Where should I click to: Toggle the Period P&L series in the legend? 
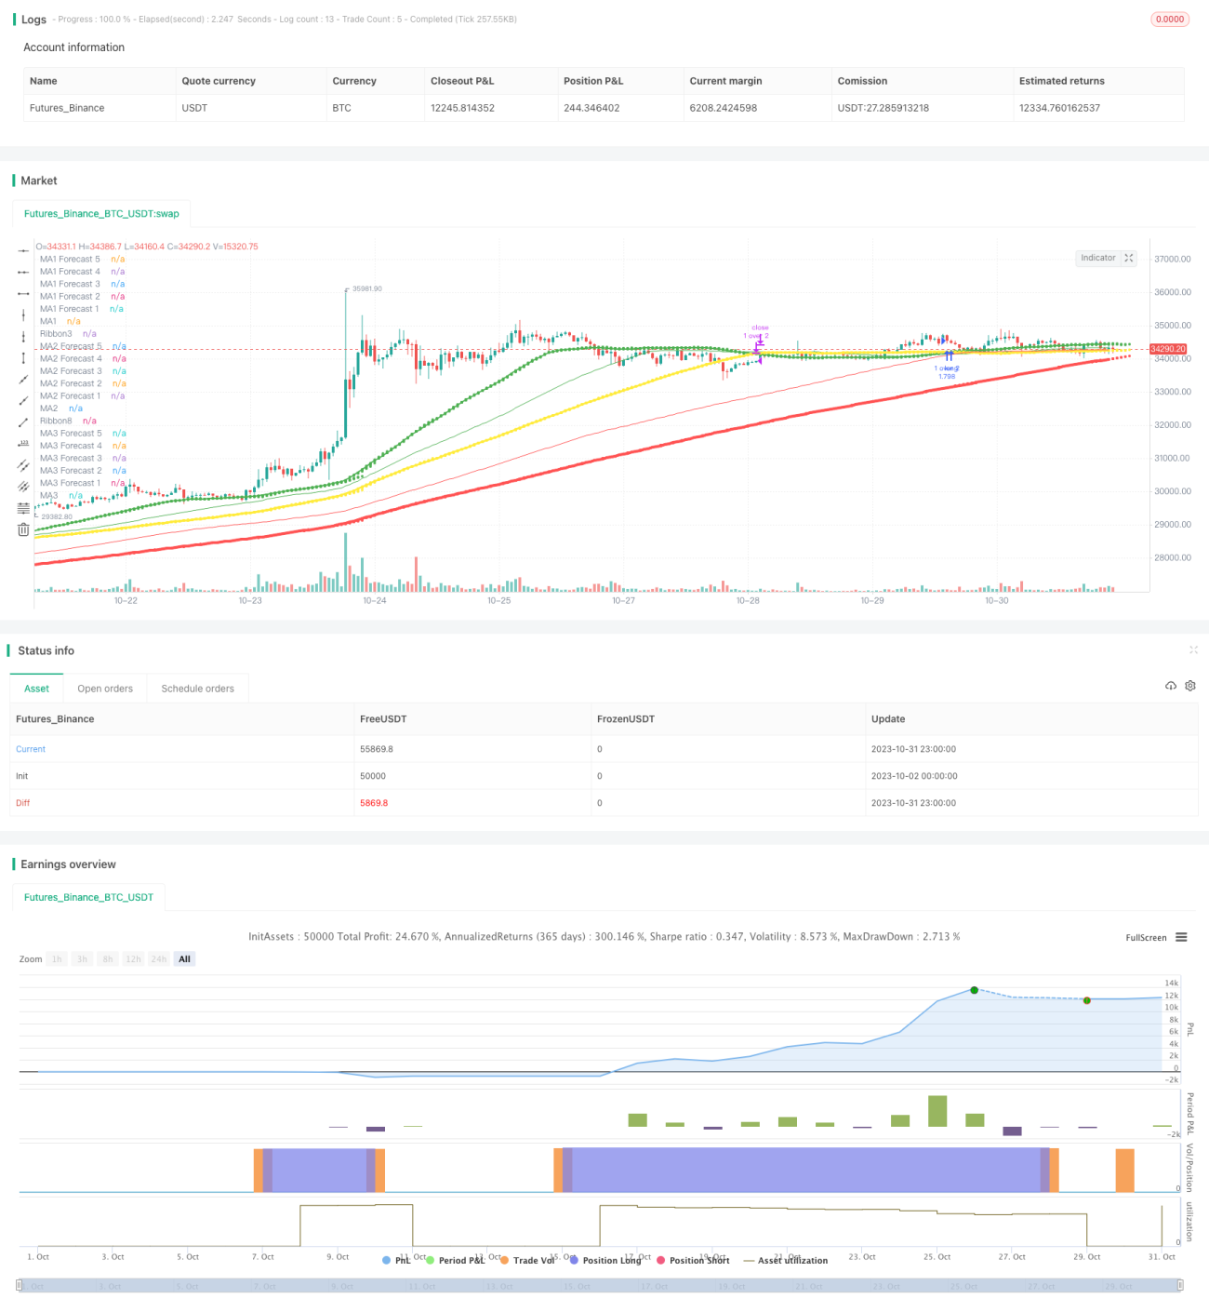click(x=455, y=1260)
